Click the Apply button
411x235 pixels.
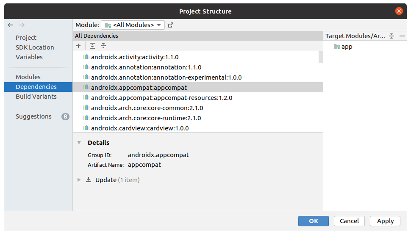point(385,221)
